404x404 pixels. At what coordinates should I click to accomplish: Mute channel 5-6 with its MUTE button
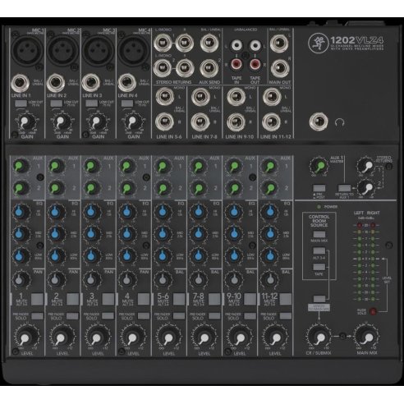click(x=179, y=299)
